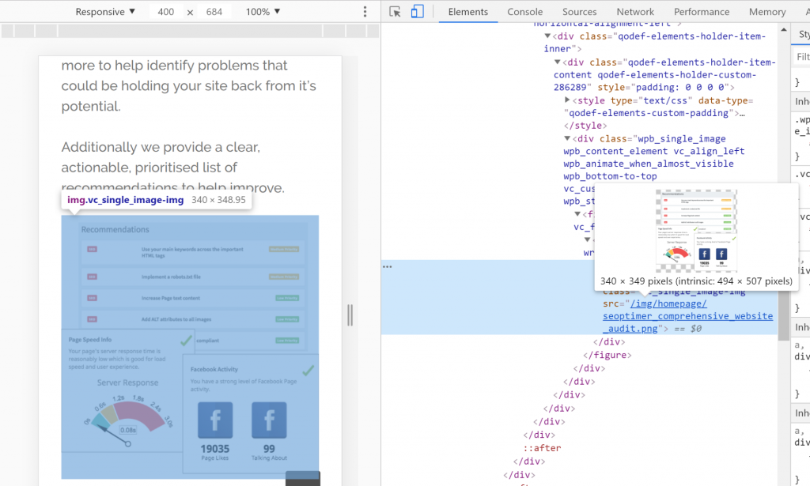The image size is (810, 486).
Task: Click the three-dot actions on the selected DOM row
Action: coord(388,267)
